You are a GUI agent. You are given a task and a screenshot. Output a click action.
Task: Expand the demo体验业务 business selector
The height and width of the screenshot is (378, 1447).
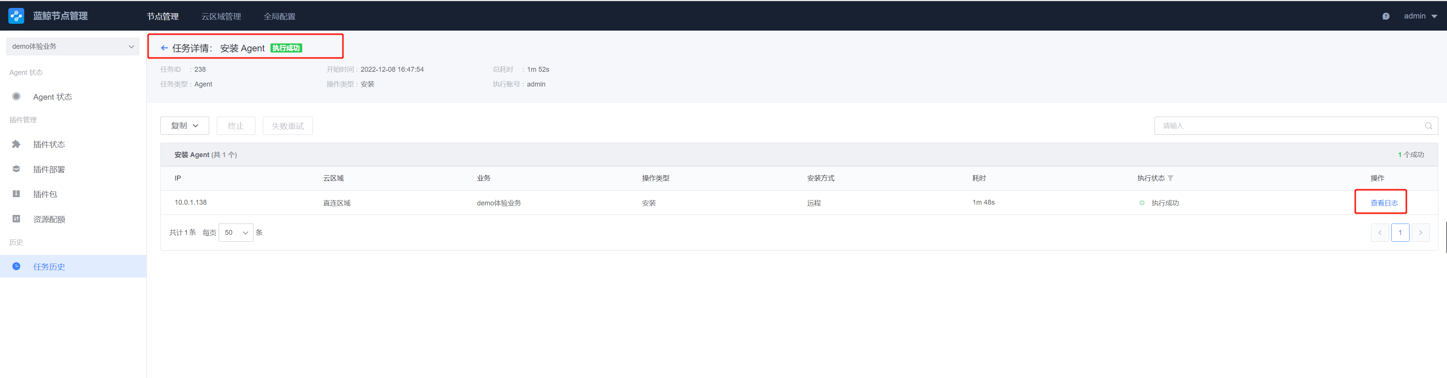point(73,46)
